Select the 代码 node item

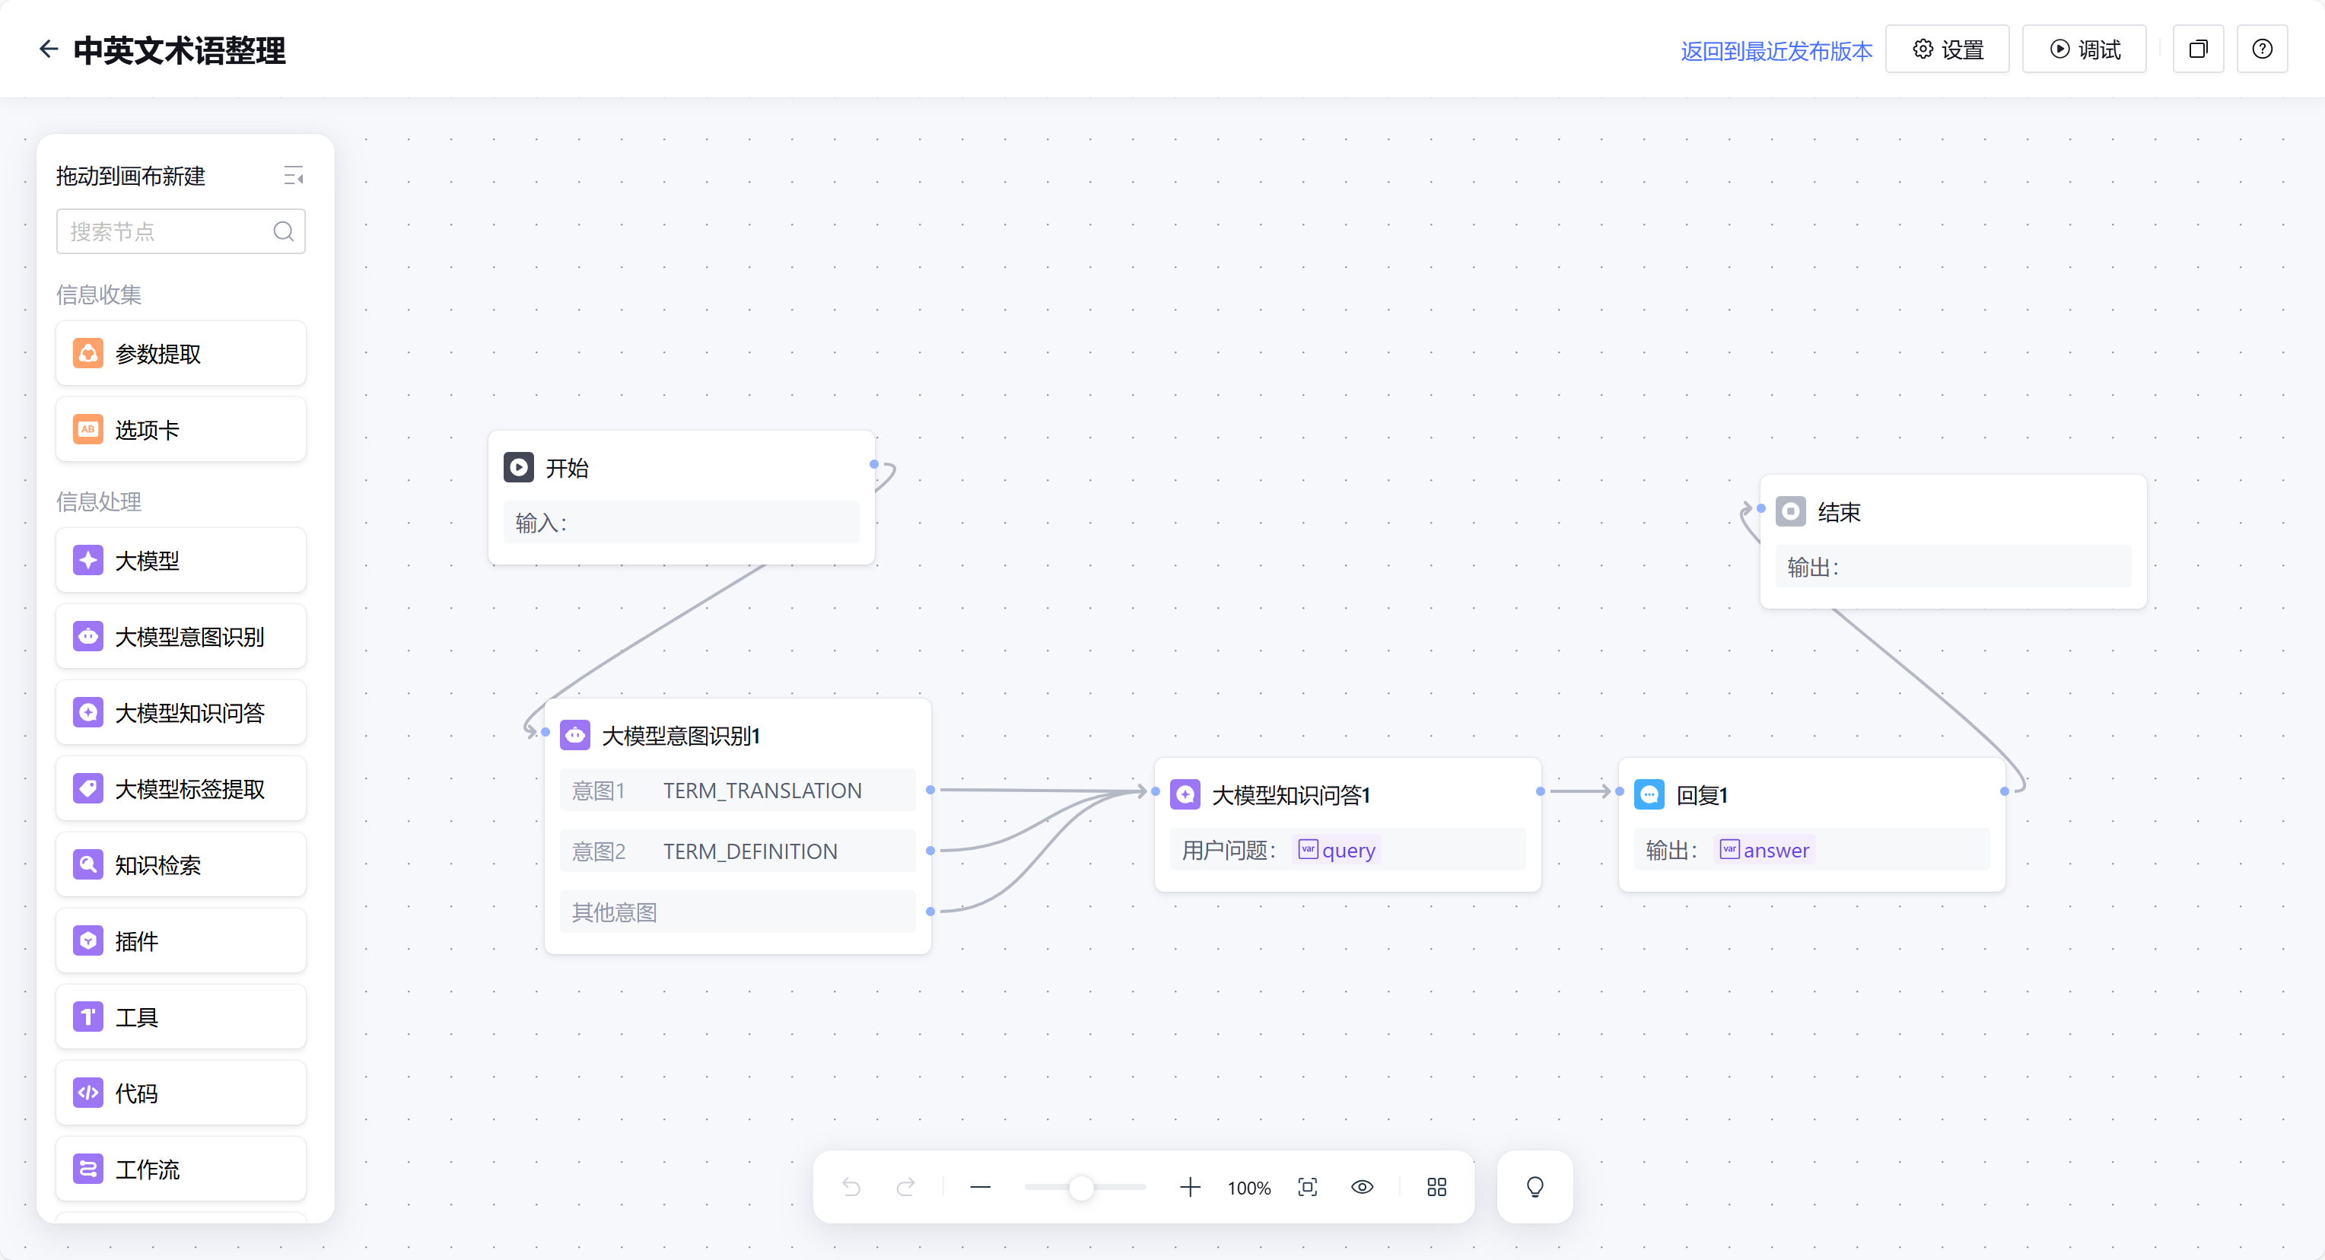[x=180, y=1093]
